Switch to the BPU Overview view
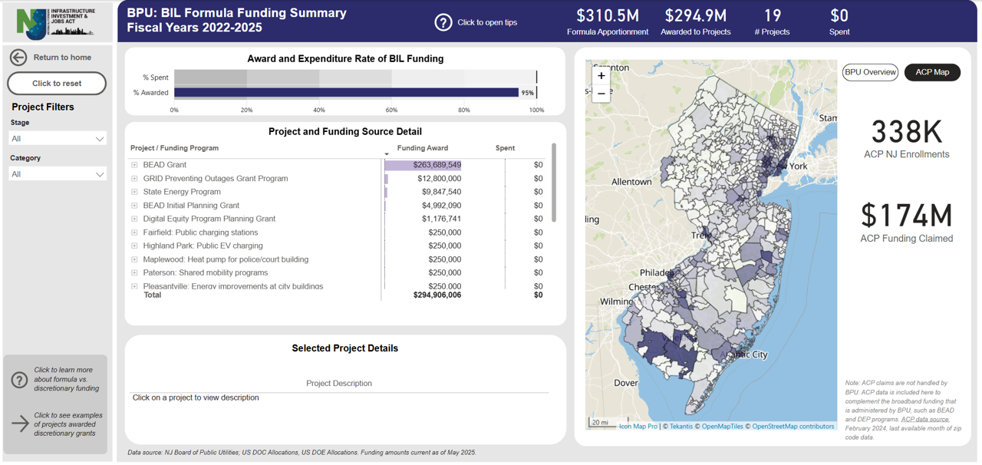The height and width of the screenshot is (465, 982). click(870, 72)
